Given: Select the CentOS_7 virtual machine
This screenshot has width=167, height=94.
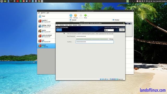Looking at the screenshot, I should (x=46, y=21).
